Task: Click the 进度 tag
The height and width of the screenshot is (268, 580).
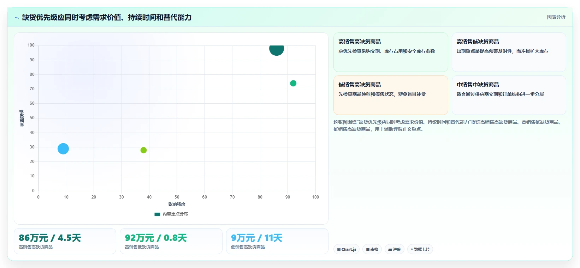Action: pos(395,249)
